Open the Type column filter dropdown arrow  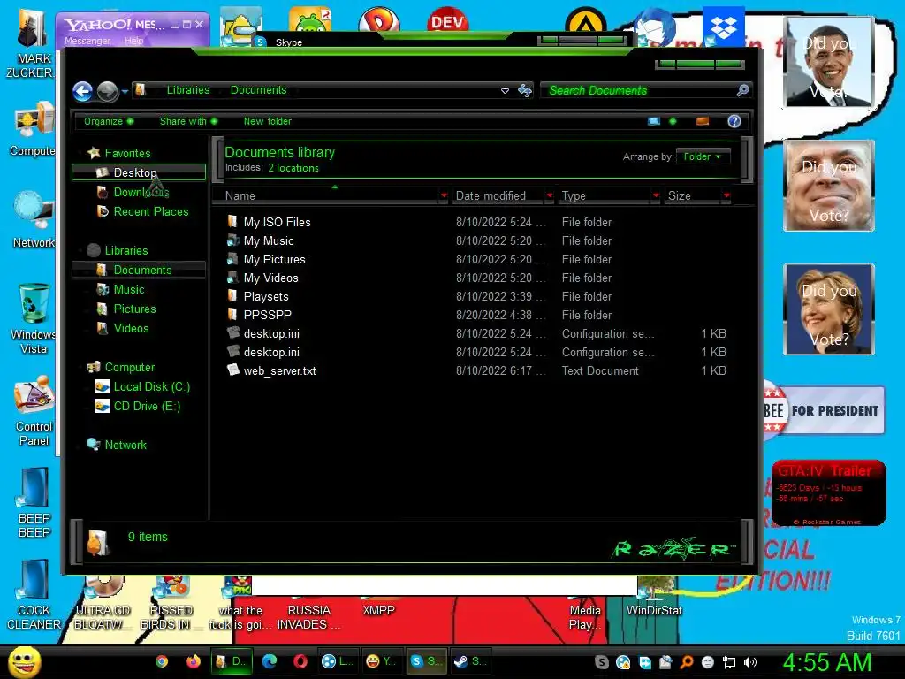(x=656, y=195)
